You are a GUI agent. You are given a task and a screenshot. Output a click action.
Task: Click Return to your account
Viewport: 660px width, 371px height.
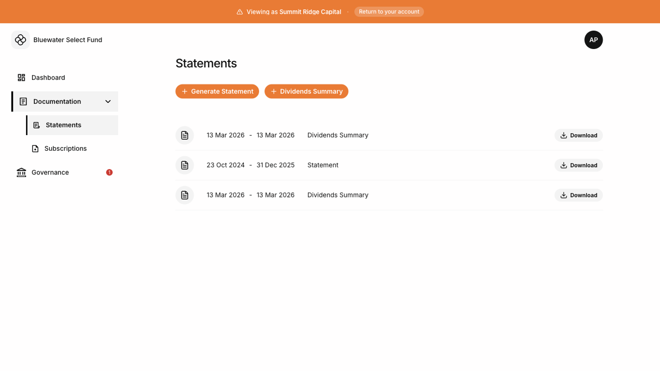(389, 12)
